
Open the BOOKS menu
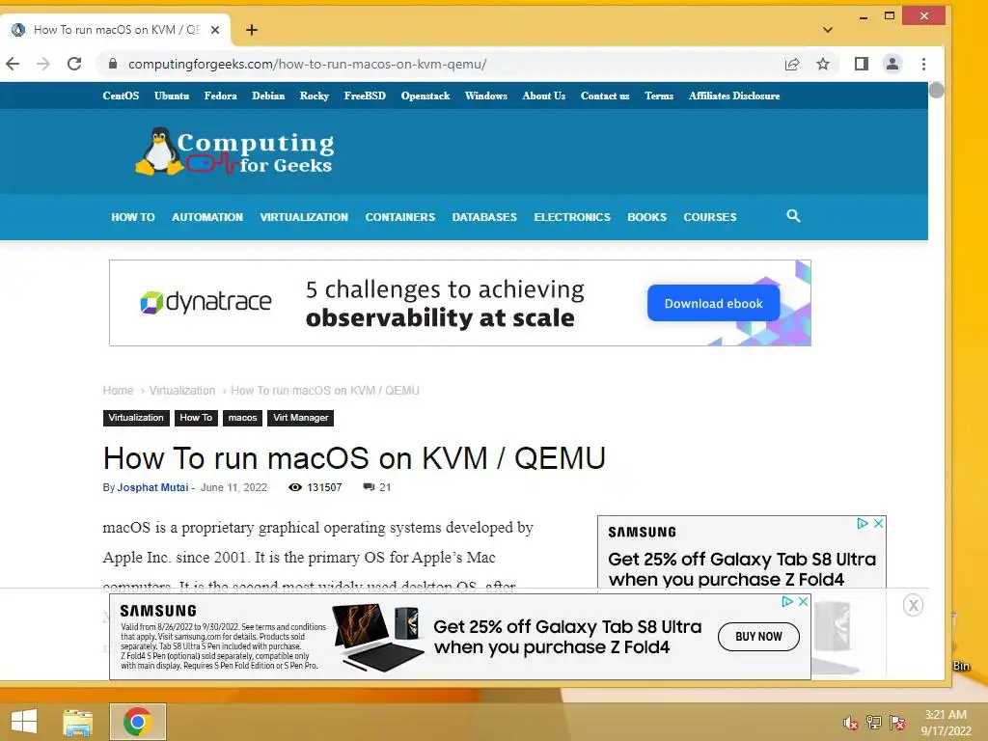[x=647, y=217]
